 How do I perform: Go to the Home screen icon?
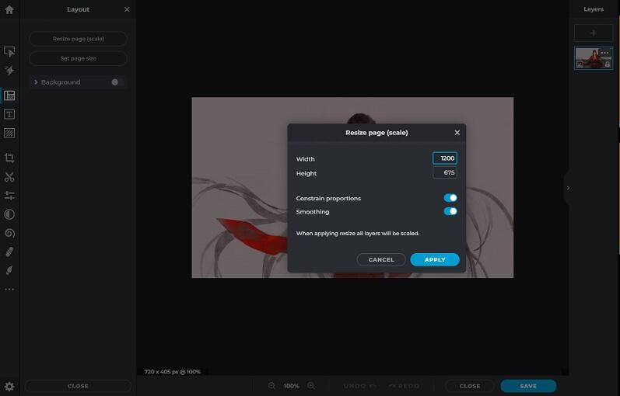[x=9, y=10]
